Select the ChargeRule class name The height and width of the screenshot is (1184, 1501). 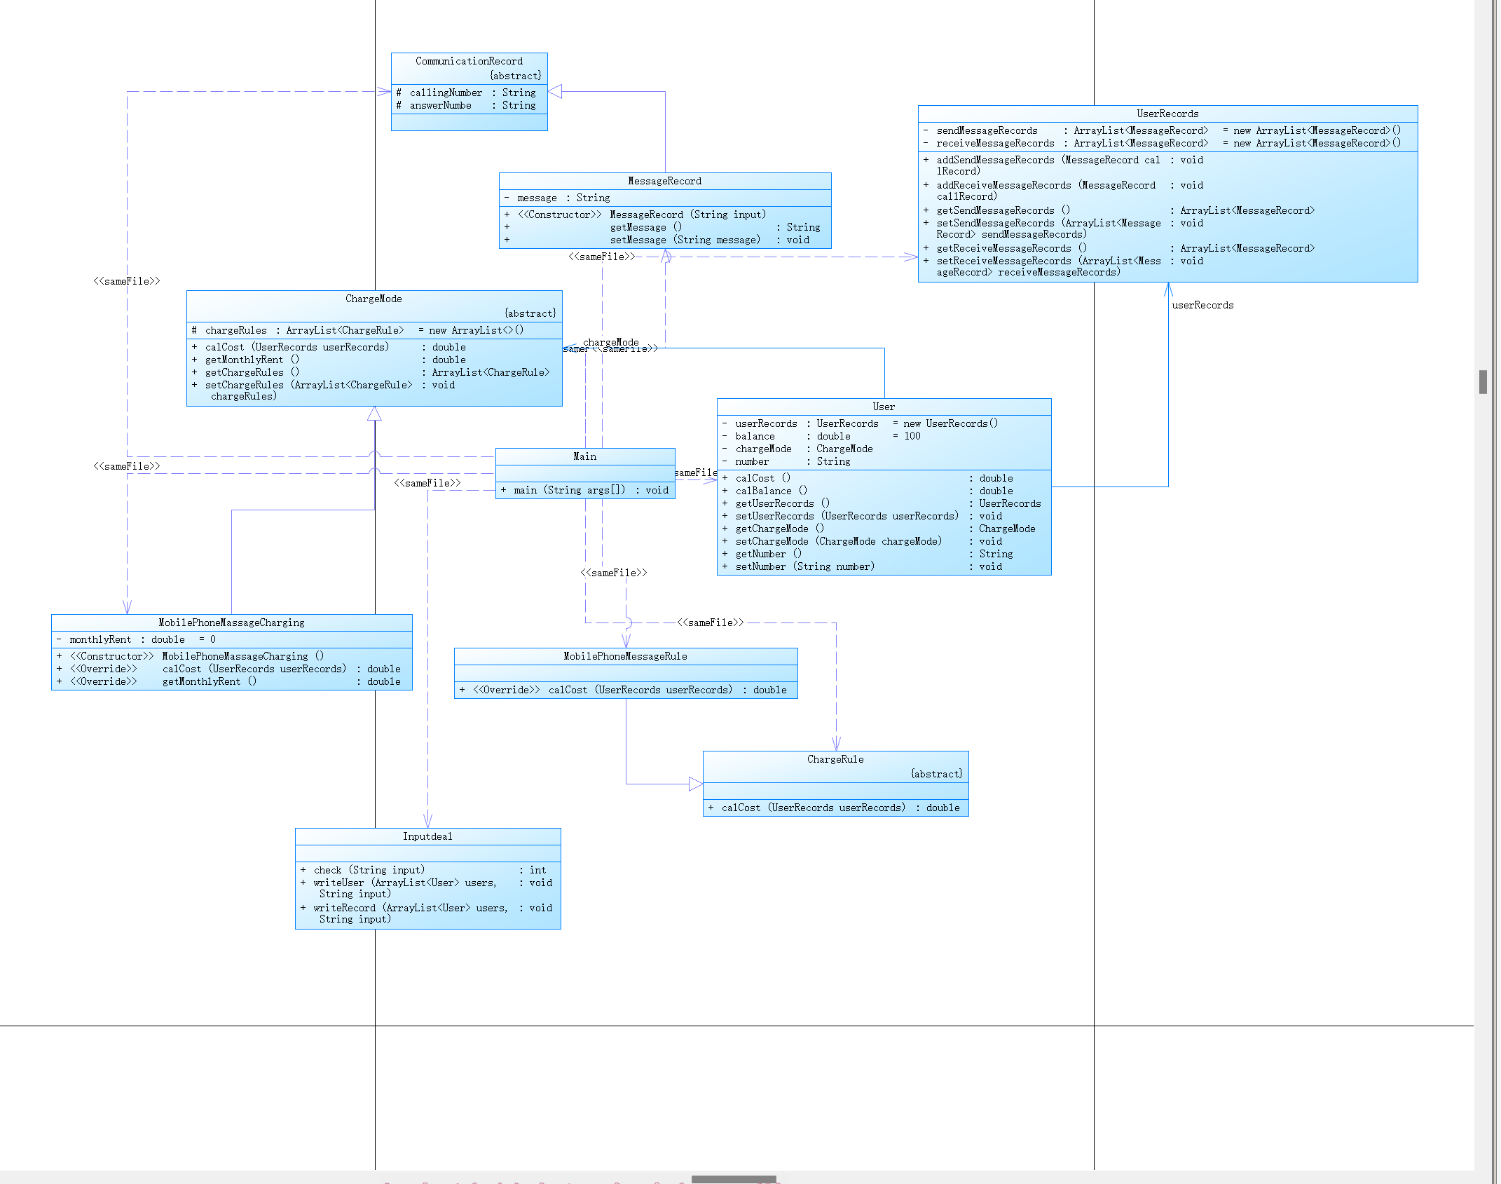(835, 759)
